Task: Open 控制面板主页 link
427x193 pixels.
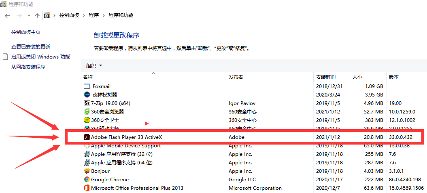Action: click(26, 32)
